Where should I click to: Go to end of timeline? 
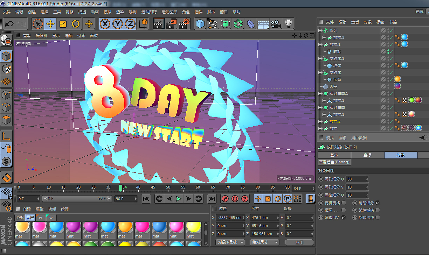[212, 199]
